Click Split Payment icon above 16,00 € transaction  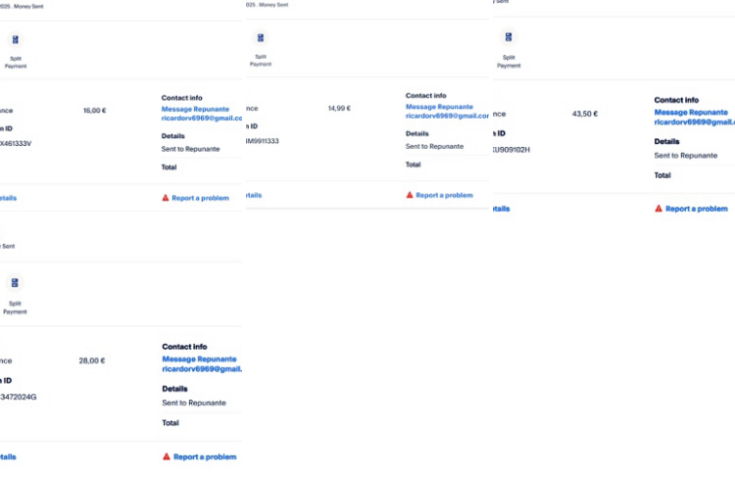click(x=16, y=39)
